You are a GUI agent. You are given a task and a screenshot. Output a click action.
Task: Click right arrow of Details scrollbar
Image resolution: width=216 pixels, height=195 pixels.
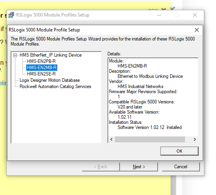point(195,139)
